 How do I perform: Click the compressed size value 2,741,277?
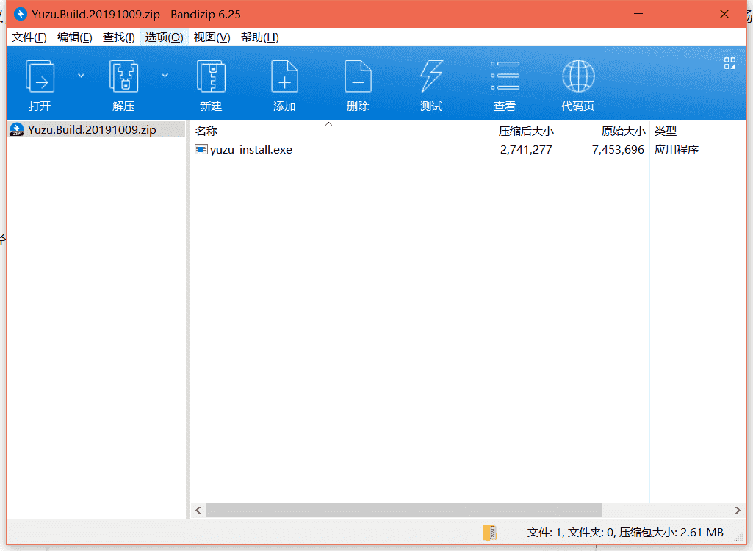[x=526, y=150]
